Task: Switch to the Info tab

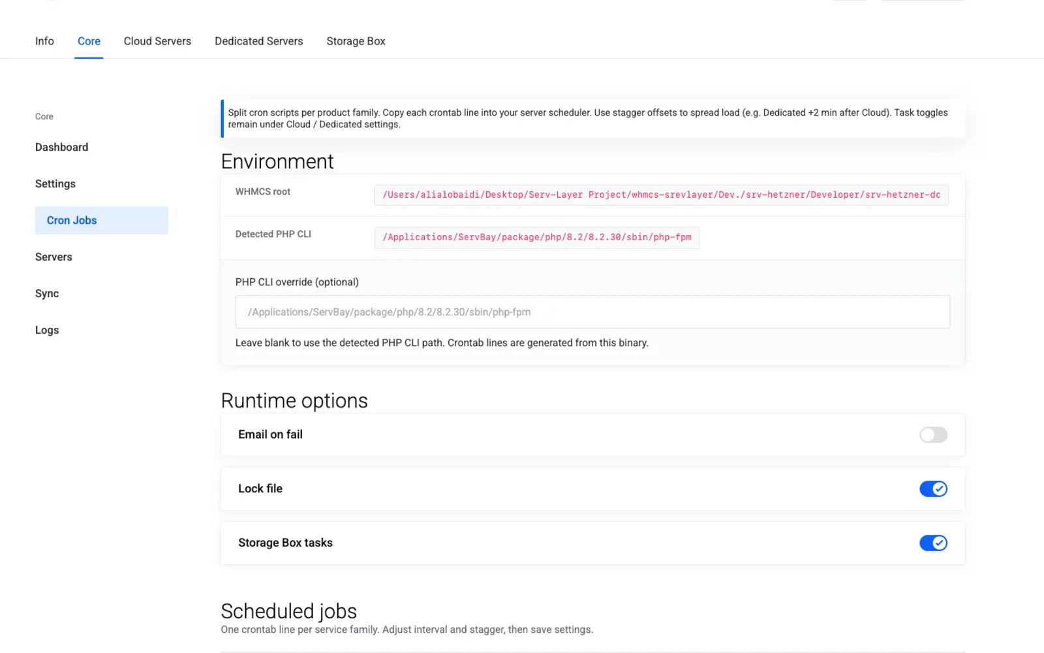Action: pyautogui.click(x=44, y=41)
